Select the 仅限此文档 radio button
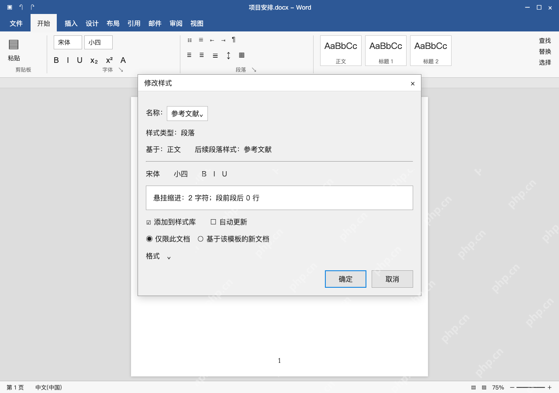559x393 pixels. (149, 239)
